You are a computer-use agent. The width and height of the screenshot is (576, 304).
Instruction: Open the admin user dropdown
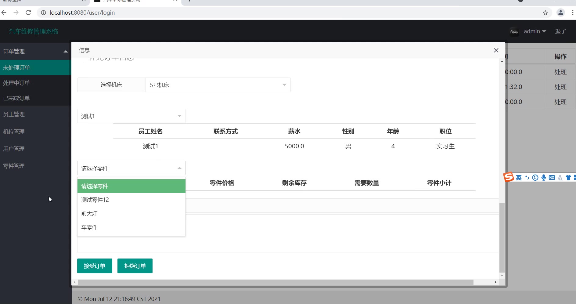535,31
